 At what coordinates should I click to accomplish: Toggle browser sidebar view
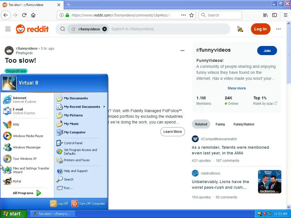(275, 15)
